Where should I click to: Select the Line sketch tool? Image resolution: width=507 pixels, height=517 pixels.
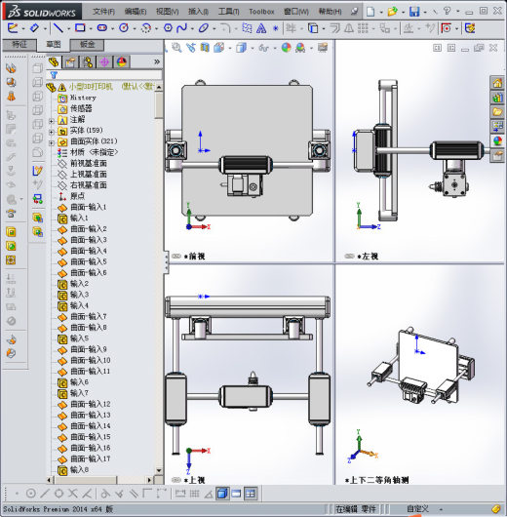(x=58, y=28)
